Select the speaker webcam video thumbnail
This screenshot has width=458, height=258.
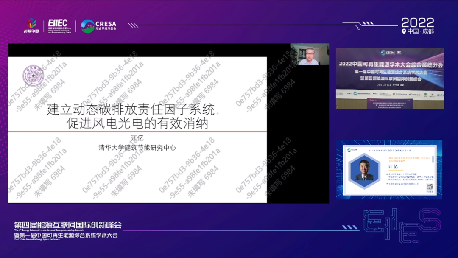click(x=310, y=54)
